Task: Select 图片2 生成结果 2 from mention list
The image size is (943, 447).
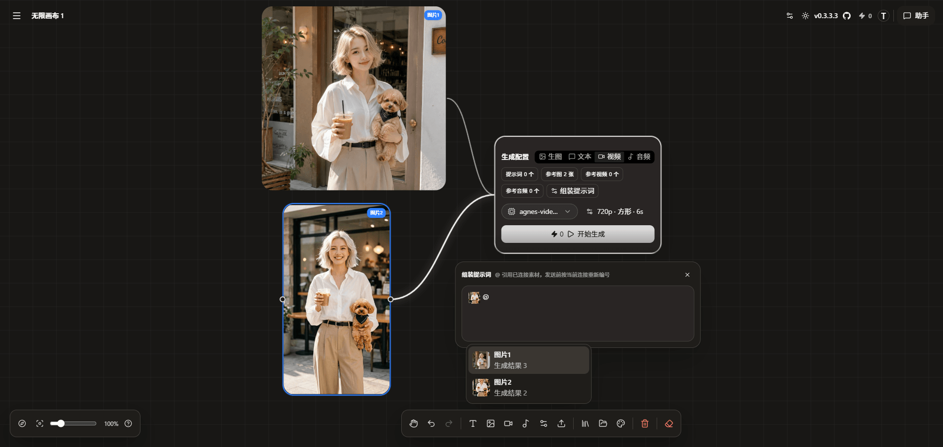Action: coord(528,388)
